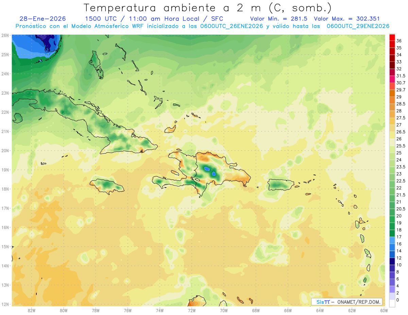Image resolution: width=408 pixels, height=315 pixels.
Task: Click the '24N' latitude axis label
Action: coord(5,74)
